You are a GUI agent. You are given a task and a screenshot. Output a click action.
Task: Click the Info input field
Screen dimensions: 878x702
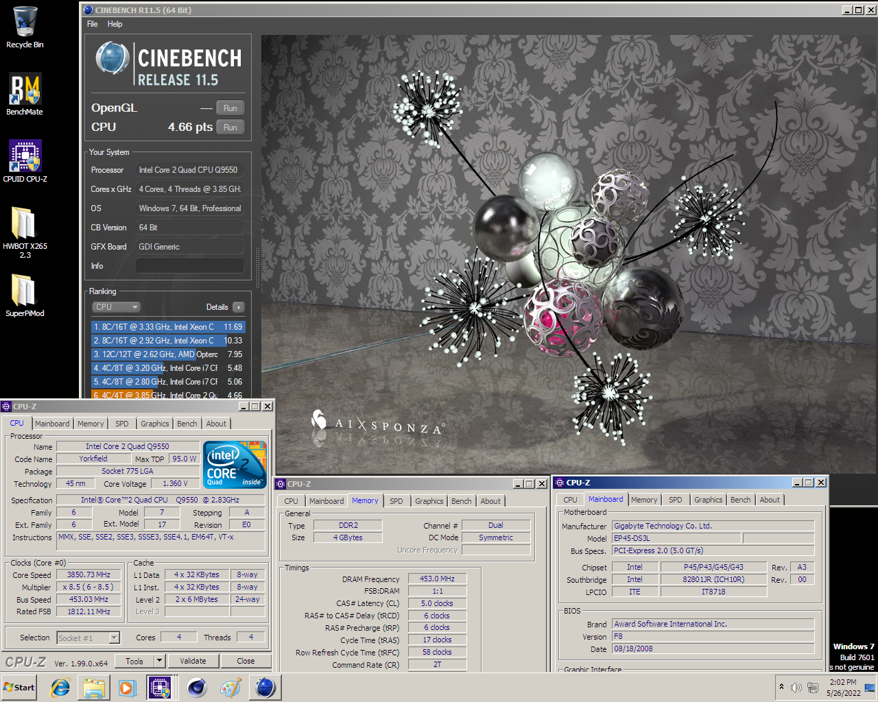(190, 266)
